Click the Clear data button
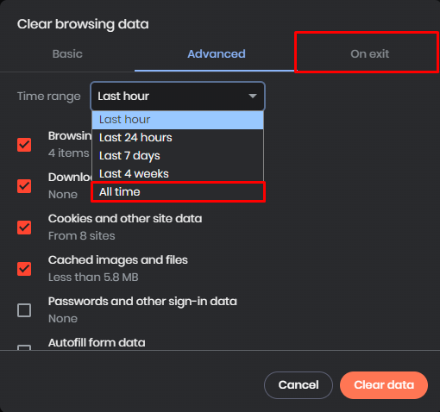The image size is (440, 412). coord(384,385)
